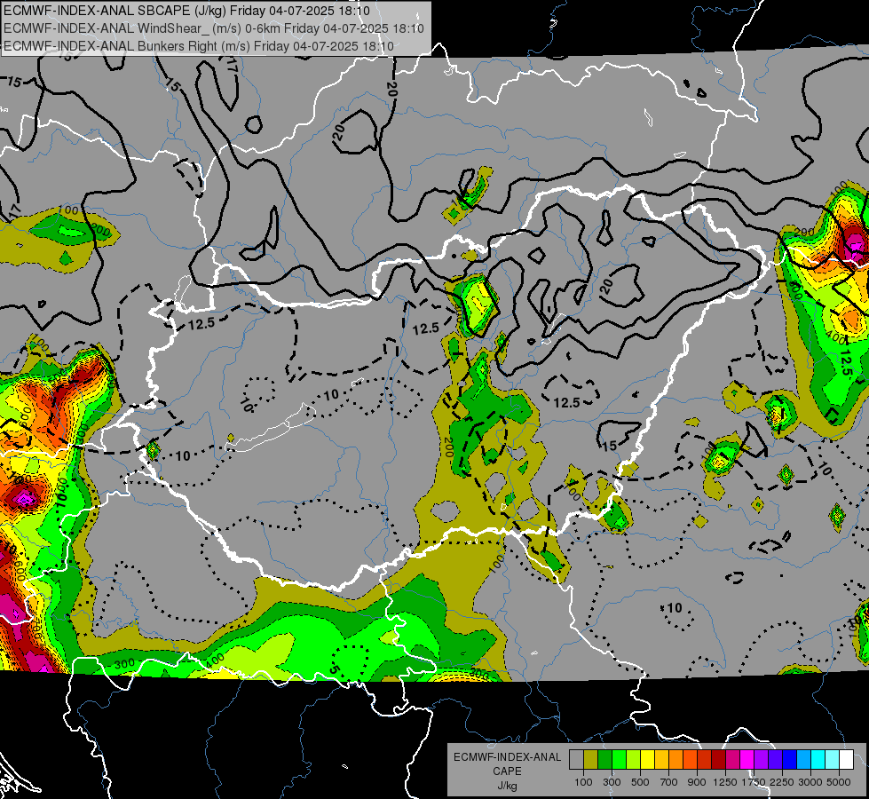Screen dimensions: 869x799
Task: Click the SBCAPE title line in header
Action: [x=186, y=11]
